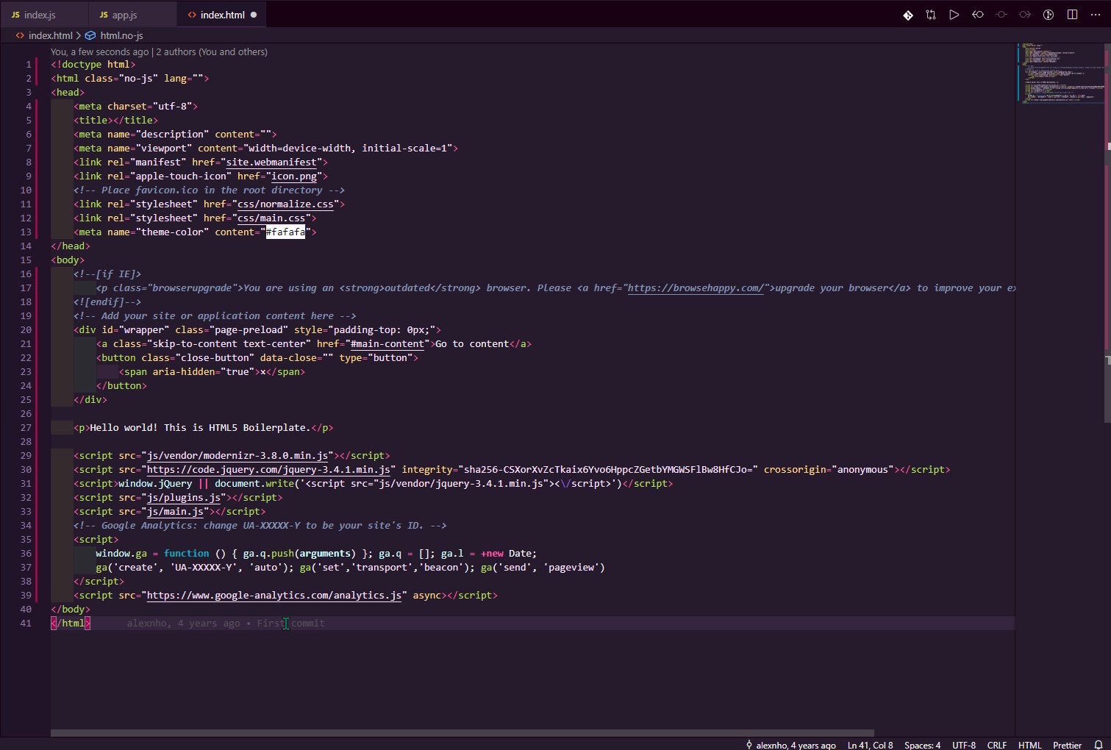Click line number 15 in the gutter
The width and height of the screenshot is (1111, 750).
coord(26,260)
